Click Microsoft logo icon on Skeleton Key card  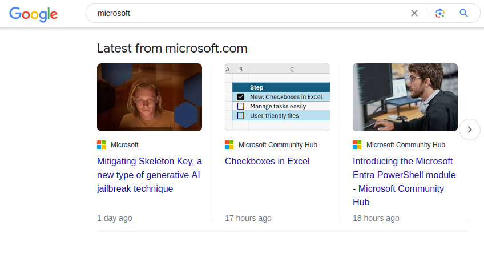(x=102, y=145)
